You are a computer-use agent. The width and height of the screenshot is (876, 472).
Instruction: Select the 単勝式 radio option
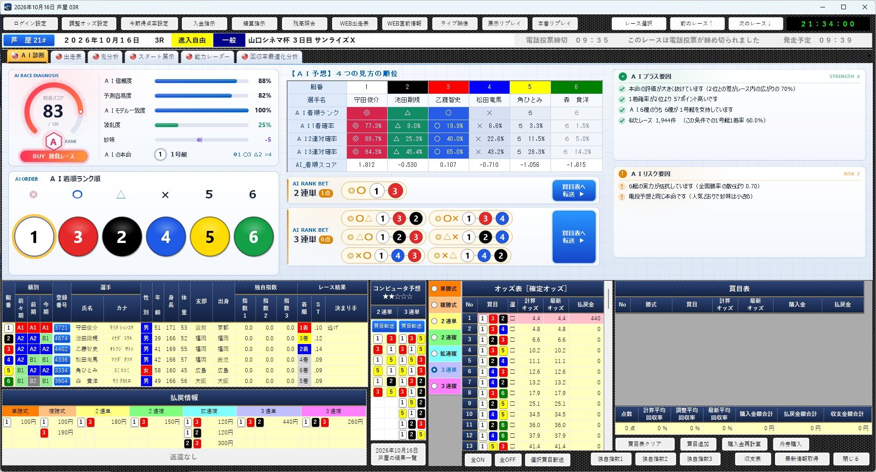tap(435, 289)
